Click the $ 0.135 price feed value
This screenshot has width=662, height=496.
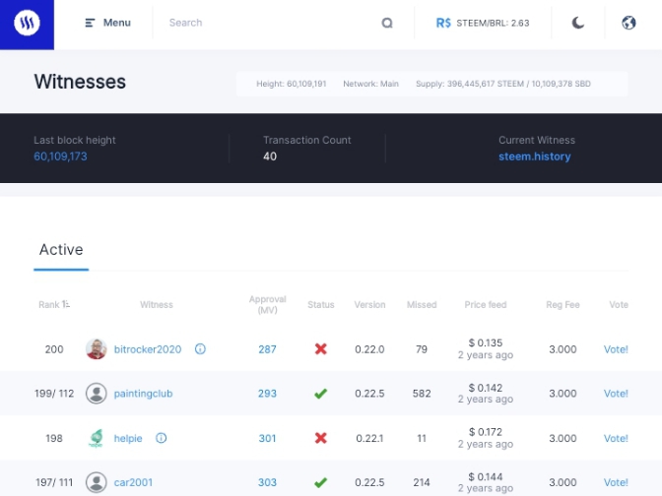coord(486,342)
